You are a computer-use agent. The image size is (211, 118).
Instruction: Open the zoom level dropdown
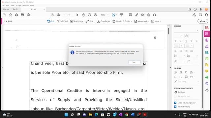click(108, 15)
